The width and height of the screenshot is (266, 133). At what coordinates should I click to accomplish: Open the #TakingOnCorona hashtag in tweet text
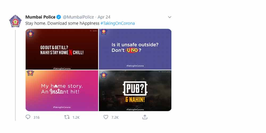point(118,23)
